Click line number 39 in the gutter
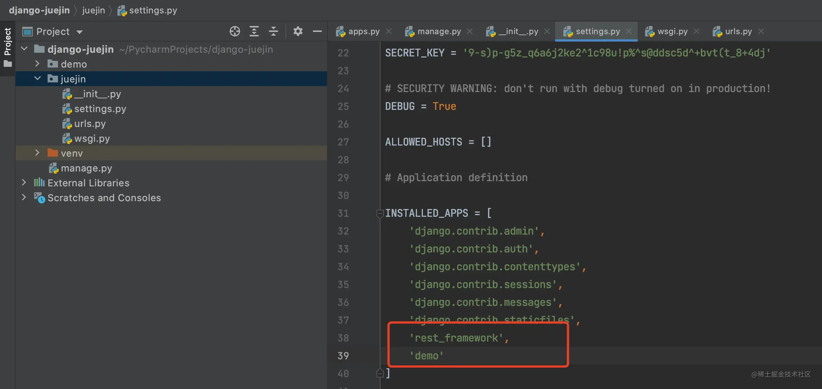 [343, 356]
